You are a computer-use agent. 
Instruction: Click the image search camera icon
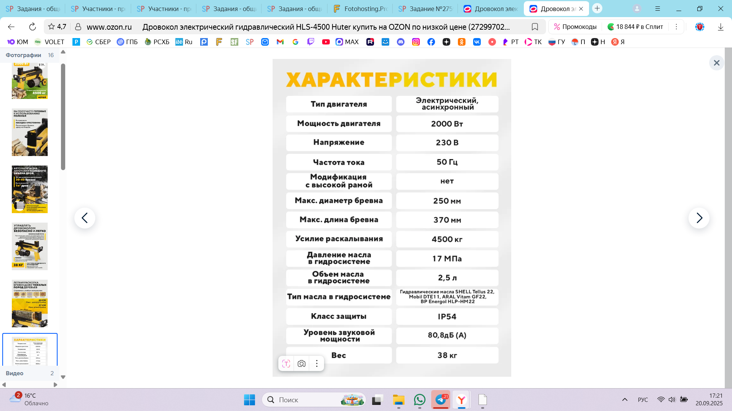pyautogui.click(x=302, y=363)
